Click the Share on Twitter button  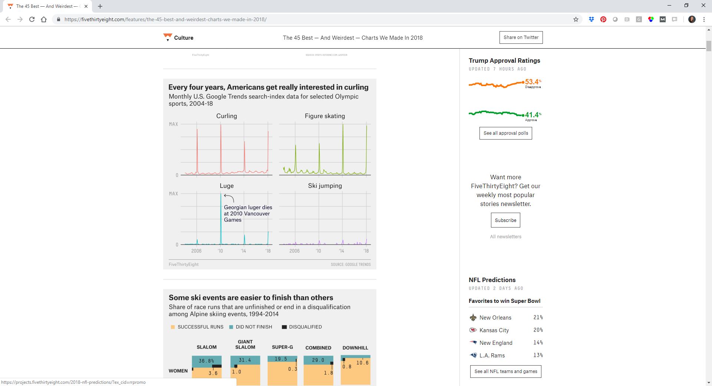(521, 37)
